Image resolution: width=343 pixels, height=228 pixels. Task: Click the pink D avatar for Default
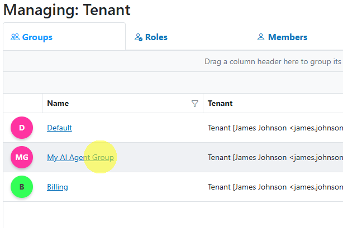click(x=22, y=128)
